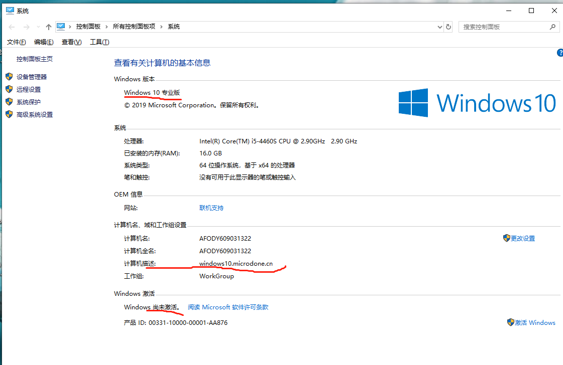Image resolution: width=563 pixels, height=365 pixels.
Task: Click 更改设置 link
Action: tap(523, 239)
